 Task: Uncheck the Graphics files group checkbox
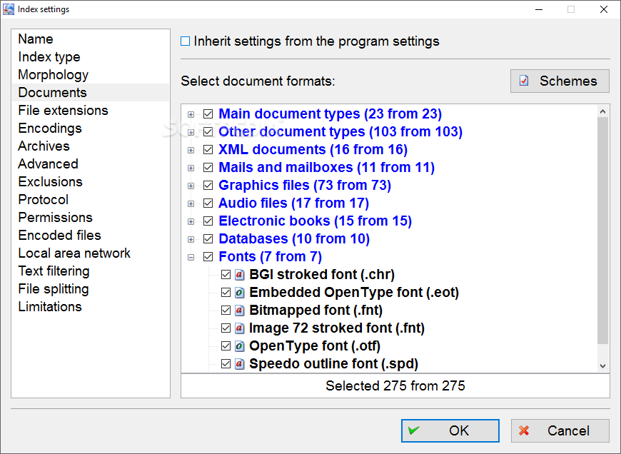pos(208,186)
